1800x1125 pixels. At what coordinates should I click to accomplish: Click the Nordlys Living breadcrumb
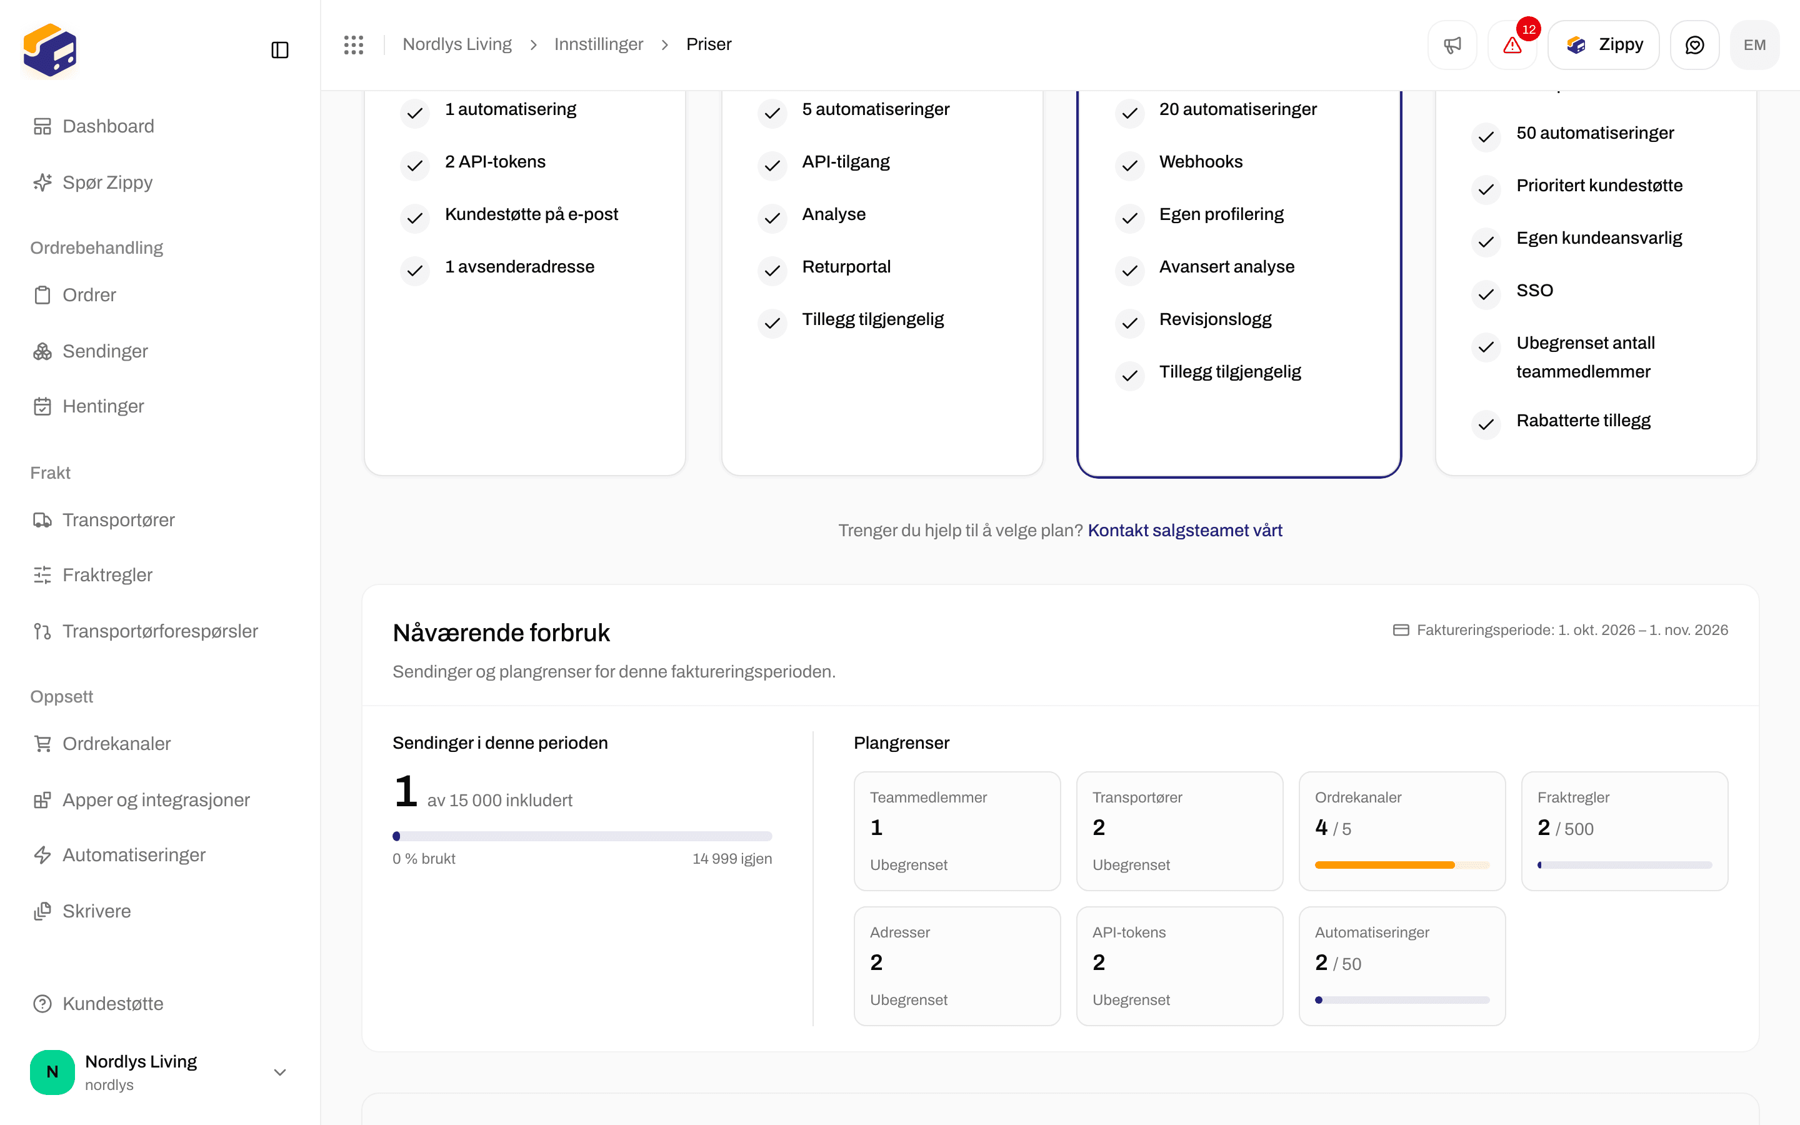click(457, 44)
